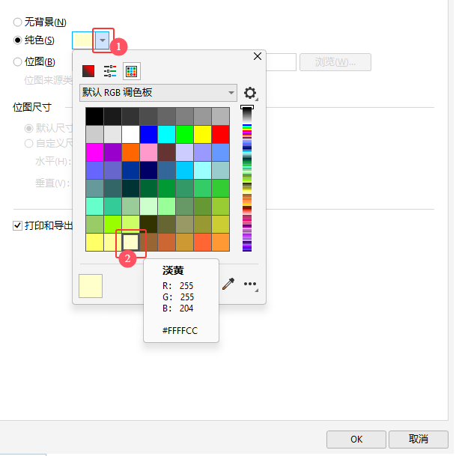Screen dimensions: 456x456
Task: Pick the last orange swatch in bottom row
Action: [x=220, y=243]
